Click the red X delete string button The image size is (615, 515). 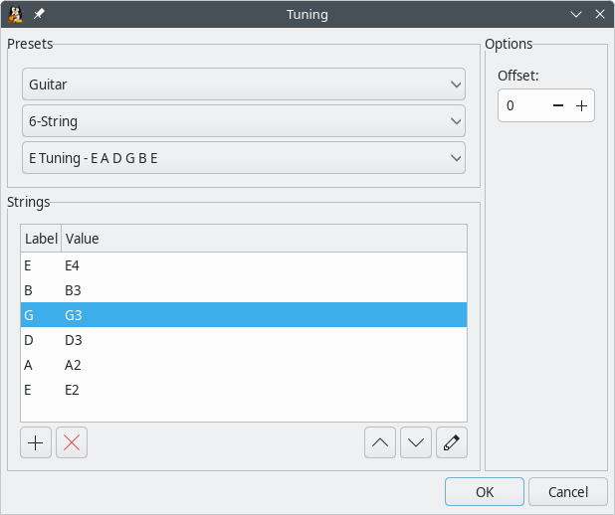coord(72,443)
